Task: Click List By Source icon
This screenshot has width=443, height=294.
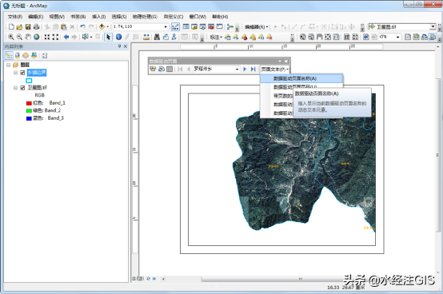Action: tap(18, 56)
